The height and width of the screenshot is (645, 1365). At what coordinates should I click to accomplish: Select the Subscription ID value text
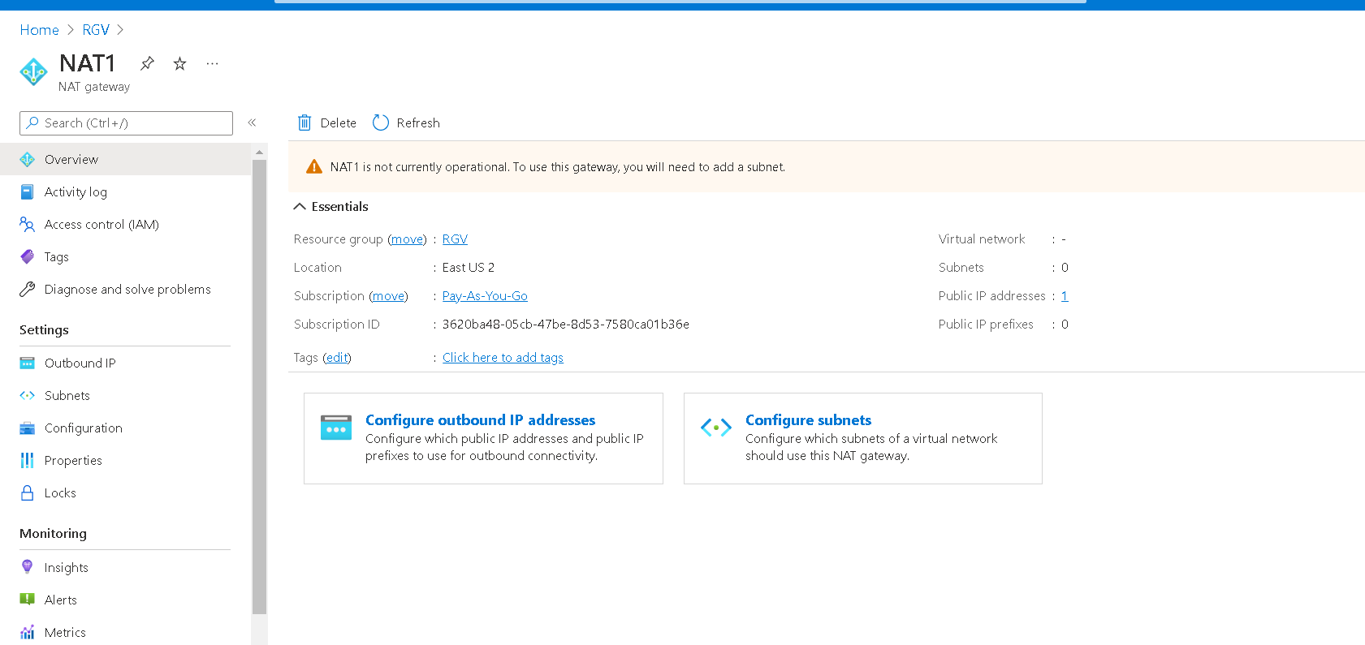(x=565, y=325)
